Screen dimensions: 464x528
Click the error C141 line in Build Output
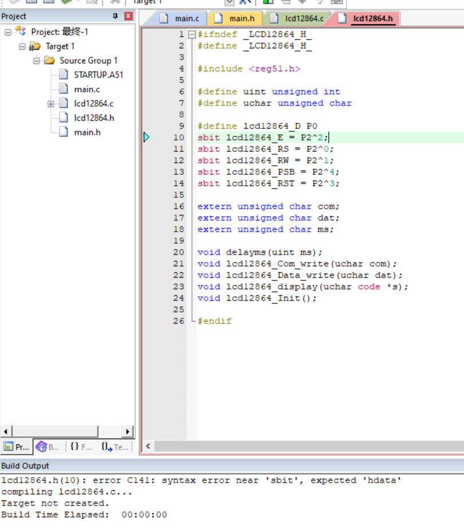[201, 480]
